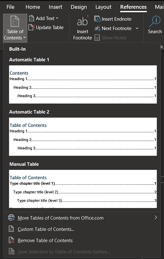The width and height of the screenshot is (164, 259).
Task: Click the Search magnifier icon
Action: click(155, 22)
